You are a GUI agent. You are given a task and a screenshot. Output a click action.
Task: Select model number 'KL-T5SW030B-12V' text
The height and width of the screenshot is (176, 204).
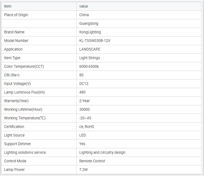point(95,41)
